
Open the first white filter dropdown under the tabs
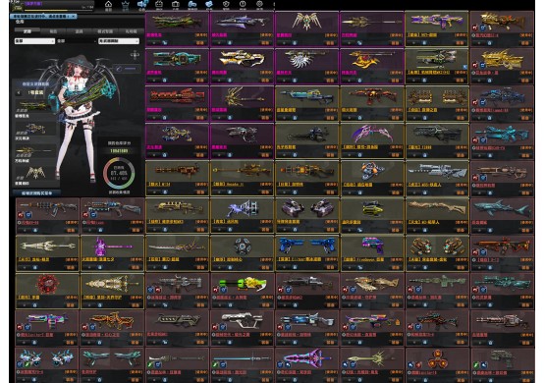pos(34,41)
